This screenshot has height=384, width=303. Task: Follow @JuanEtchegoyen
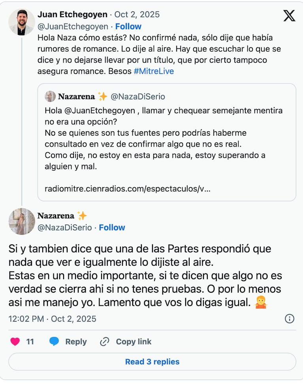pyautogui.click(x=128, y=26)
